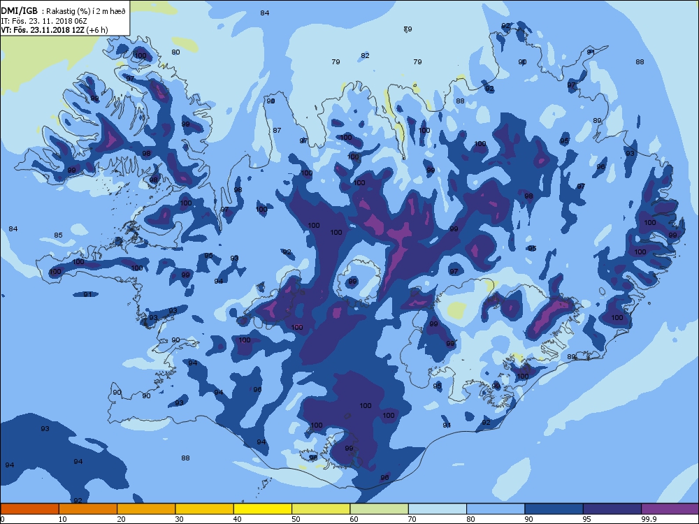
Task: Select the purple legend swatch above 99.9
Action: (670, 509)
